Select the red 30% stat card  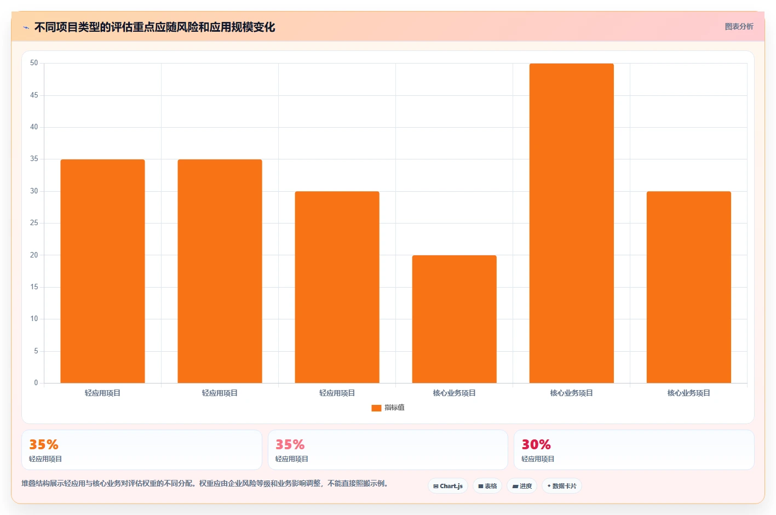634,450
